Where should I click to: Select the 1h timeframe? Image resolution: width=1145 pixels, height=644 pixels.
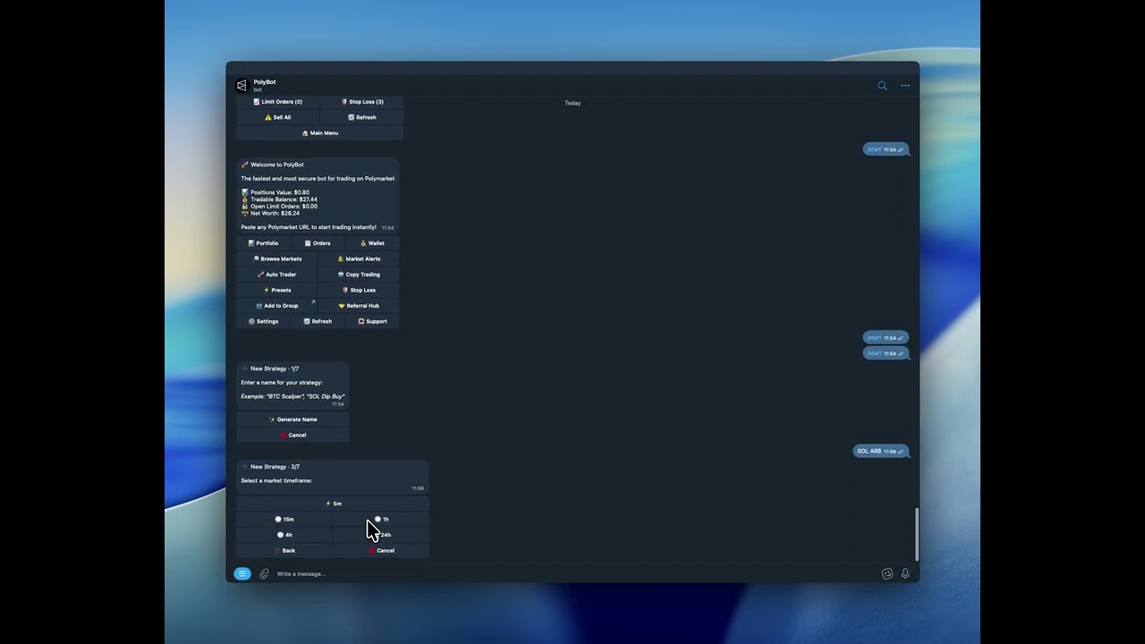pos(381,520)
